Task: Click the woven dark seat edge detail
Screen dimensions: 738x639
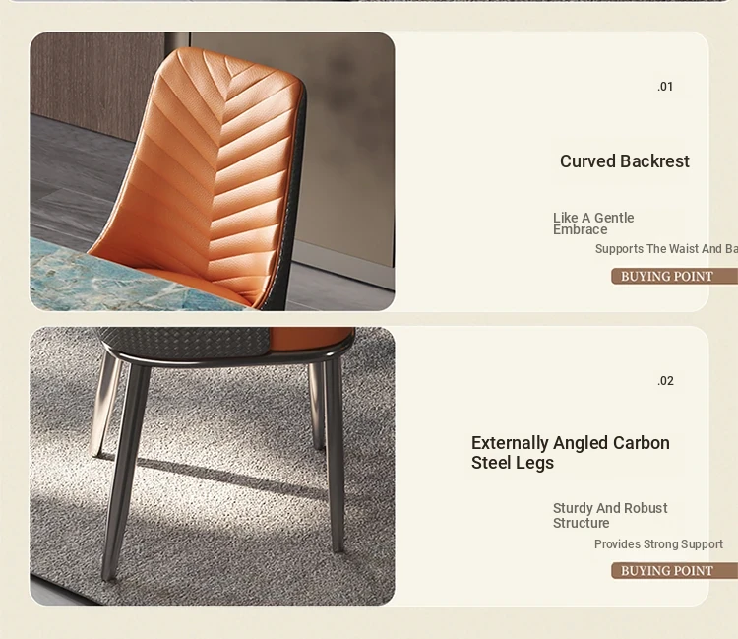Action: click(x=184, y=344)
